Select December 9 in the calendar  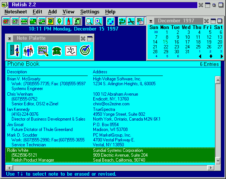pyautogui.click(x=178, y=37)
